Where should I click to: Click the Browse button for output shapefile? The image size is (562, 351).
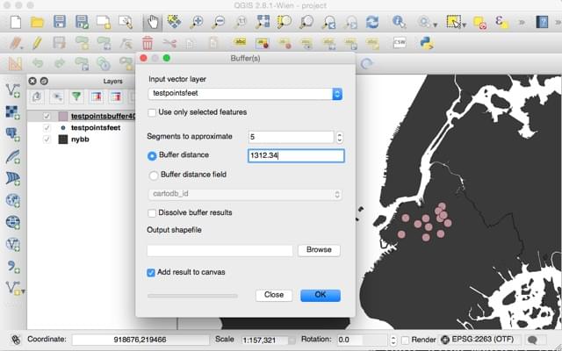(319, 250)
